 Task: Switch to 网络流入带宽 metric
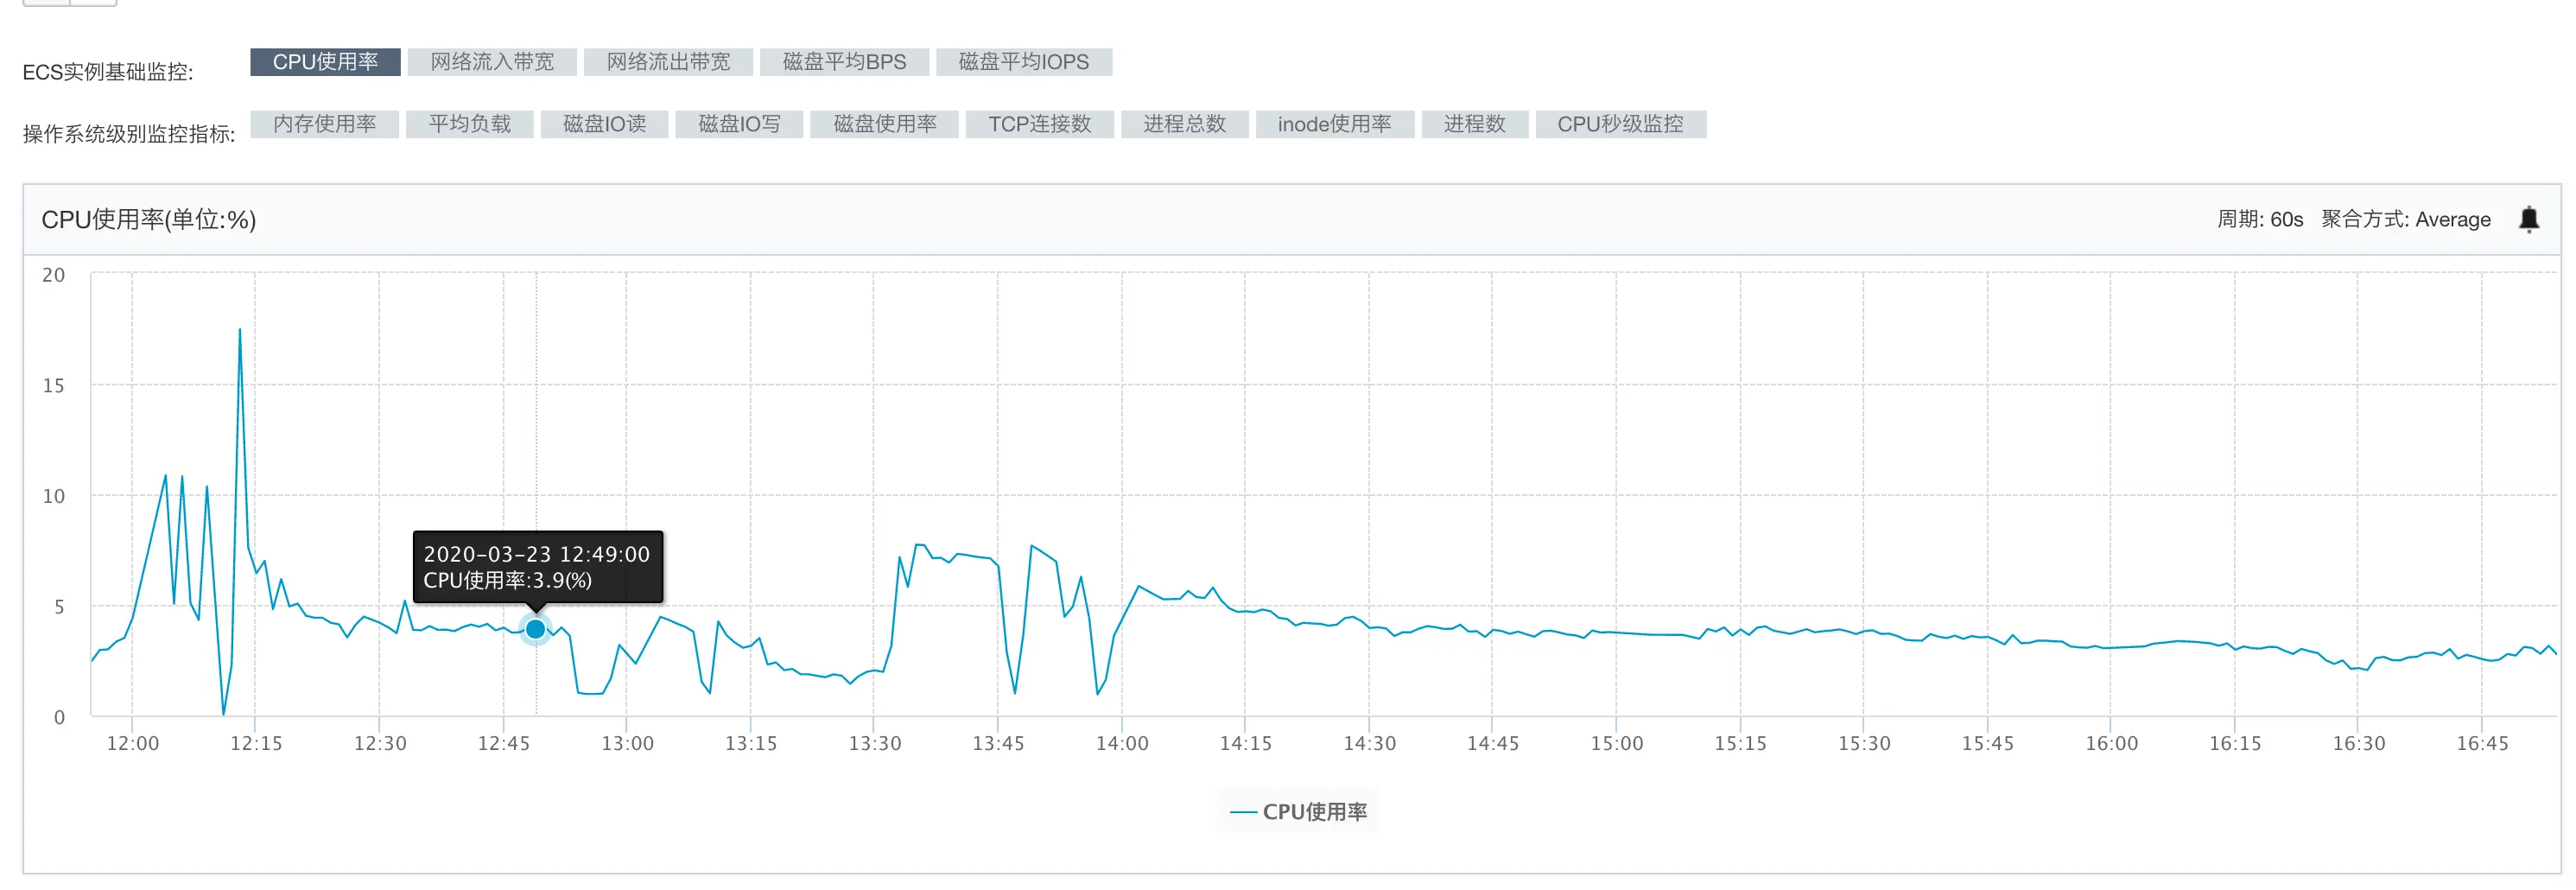[492, 62]
